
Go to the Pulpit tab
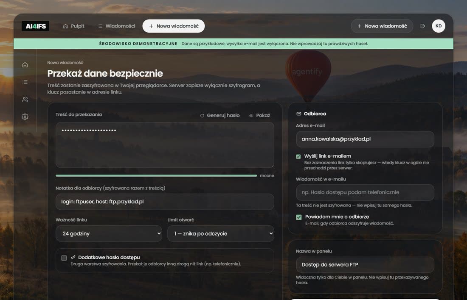coord(73,26)
